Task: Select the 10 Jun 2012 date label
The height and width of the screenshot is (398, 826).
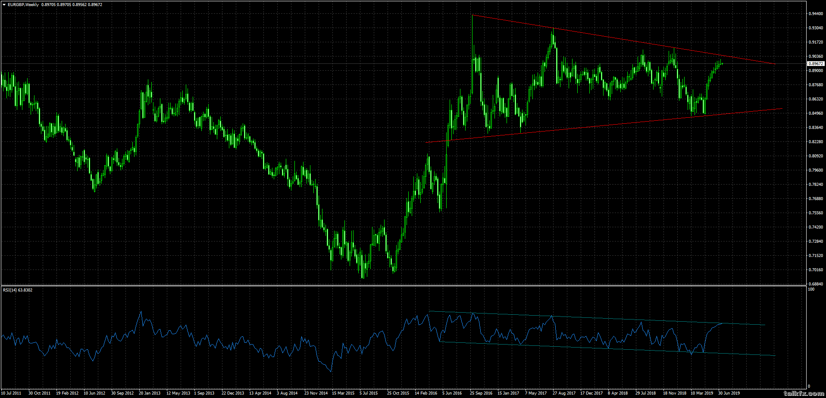Action: pyautogui.click(x=94, y=393)
